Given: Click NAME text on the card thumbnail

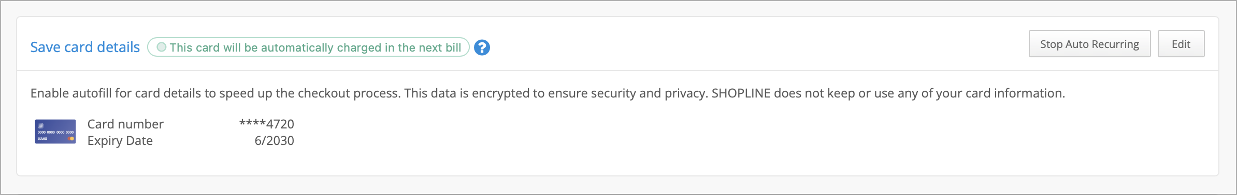Looking at the screenshot, I should [42, 139].
